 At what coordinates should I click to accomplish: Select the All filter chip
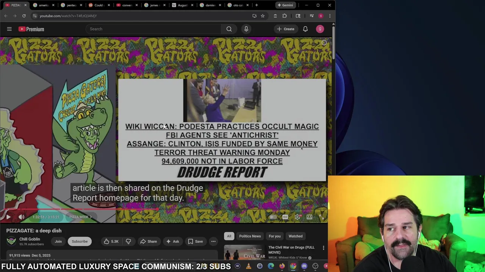[229, 236]
